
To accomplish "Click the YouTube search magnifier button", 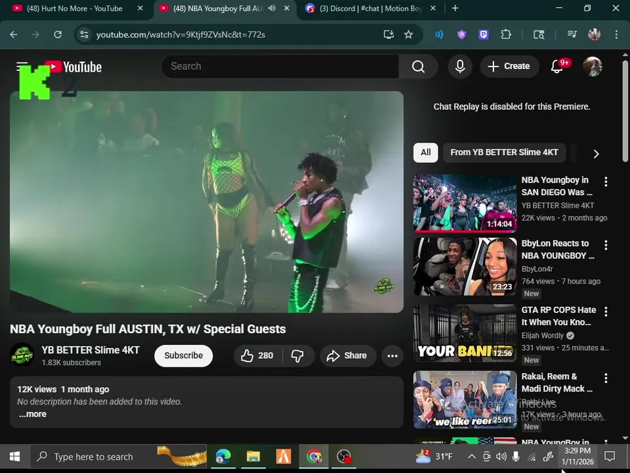I will point(418,66).
